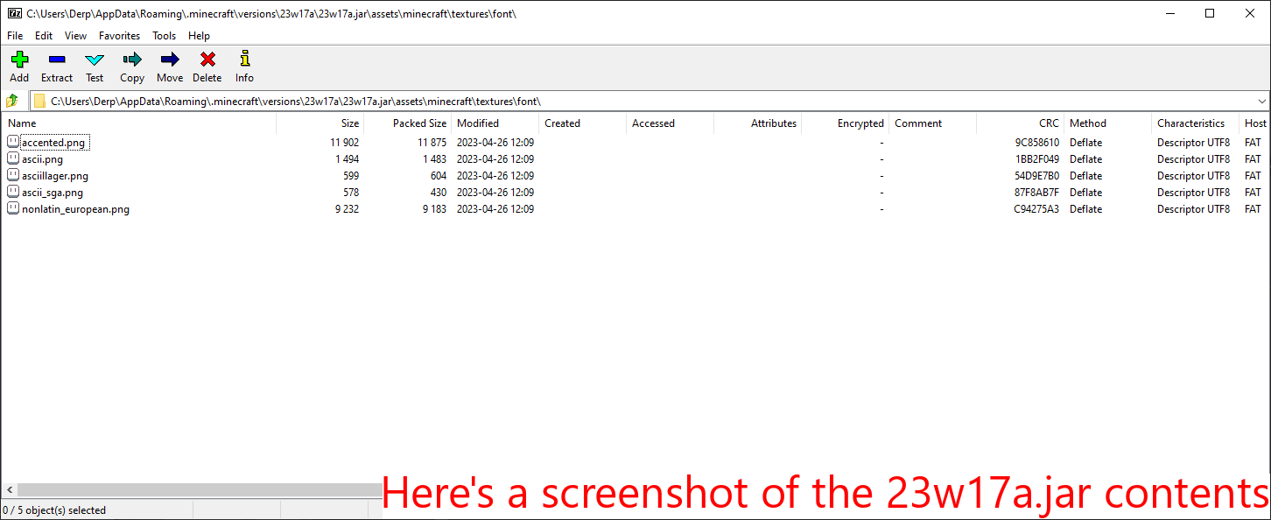The width and height of the screenshot is (1271, 520).
Task: Open the Edit menu
Action: (x=44, y=36)
